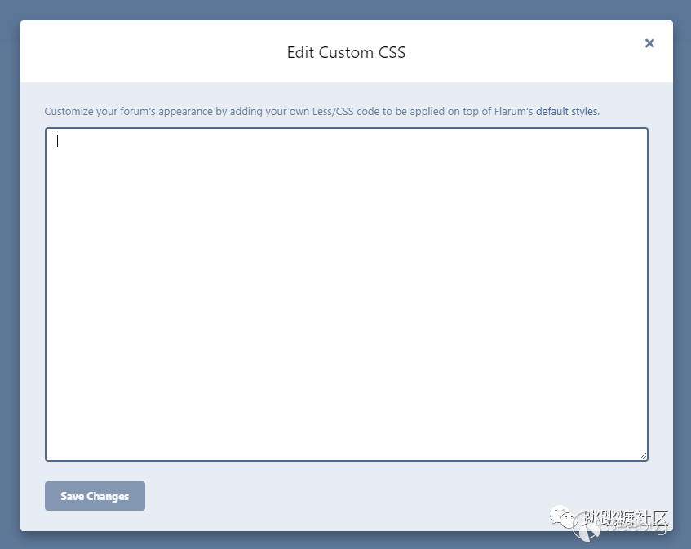The image size is (691, 549).
Task: Click the word CSS in the dialog title
Action: (392, 52)
